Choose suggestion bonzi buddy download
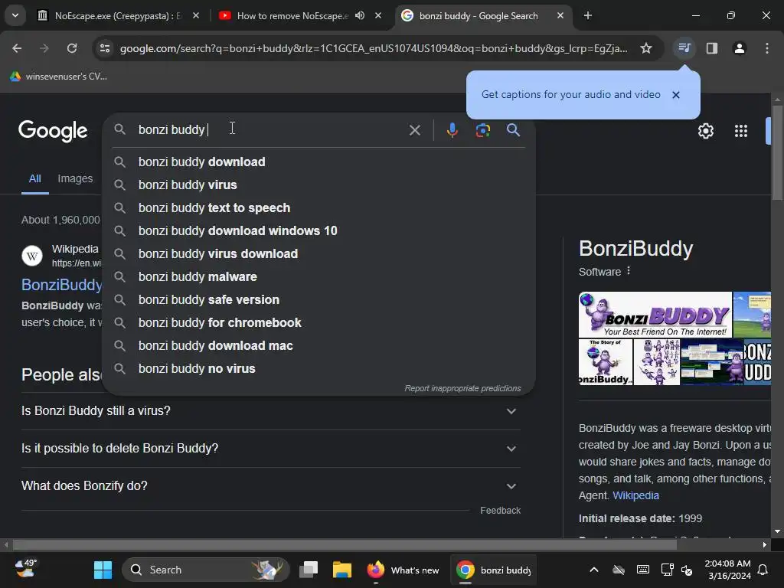The image size is (784, 588). click(319, 162)
